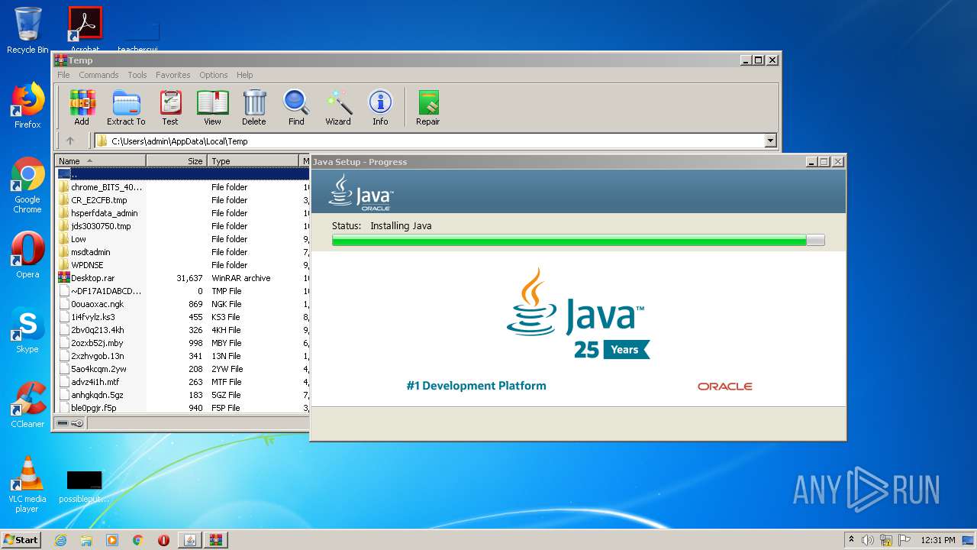Select the VLC media player shortcut
This screenshot has height=550, width=977.
[27, 484]
